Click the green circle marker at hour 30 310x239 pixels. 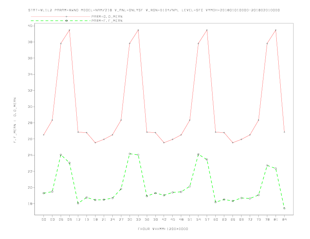coord(130,153)
